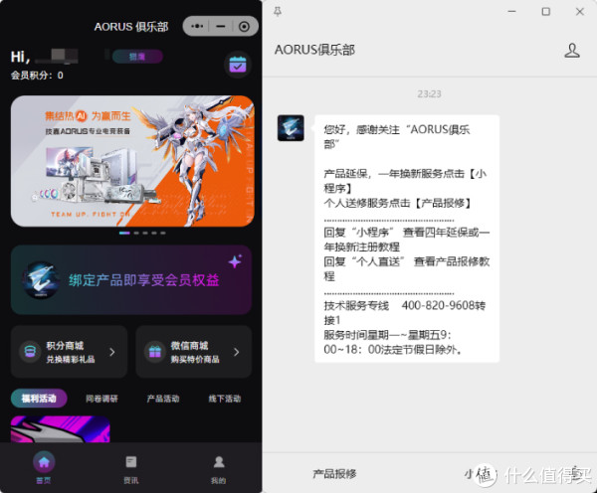This screenshot has width=597, height=493.
Task: Click the sparkle star icon on binding card
Action: pos(235,261)
